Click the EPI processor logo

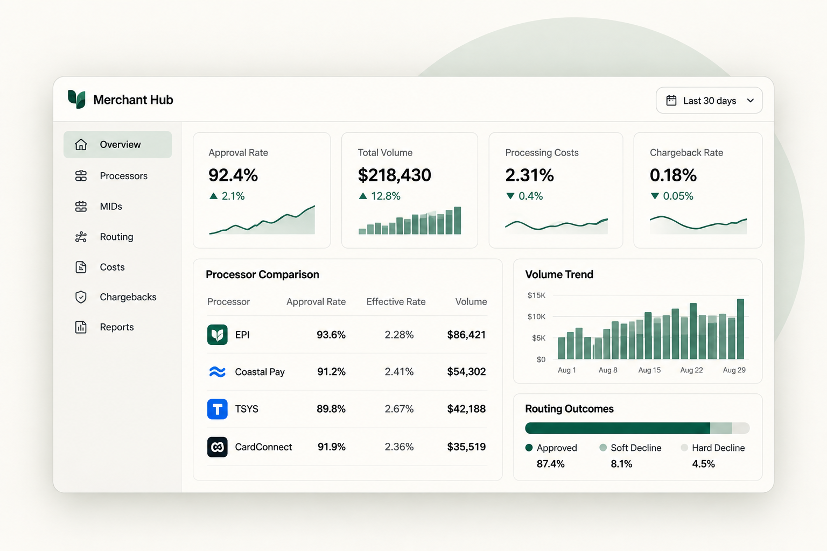click(218, 335)
